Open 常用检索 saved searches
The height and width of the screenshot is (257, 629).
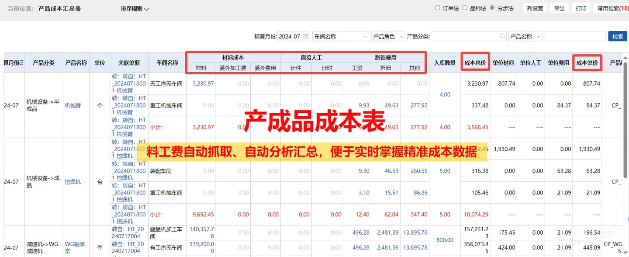coord(612,8)
